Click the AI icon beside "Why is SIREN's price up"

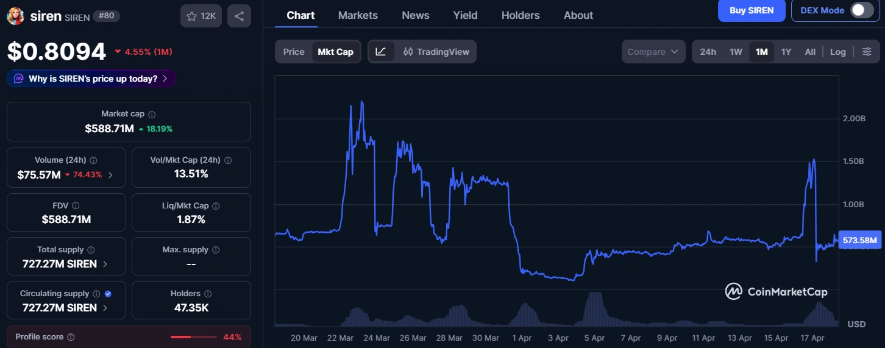coord(19,79)
